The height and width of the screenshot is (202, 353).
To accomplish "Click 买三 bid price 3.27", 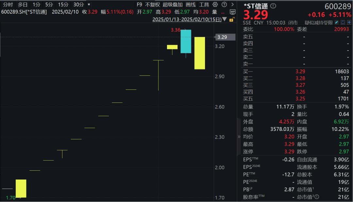I will [x=300, y=85].
